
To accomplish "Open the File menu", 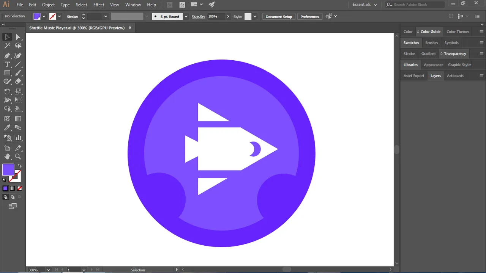I will (20, 5).
